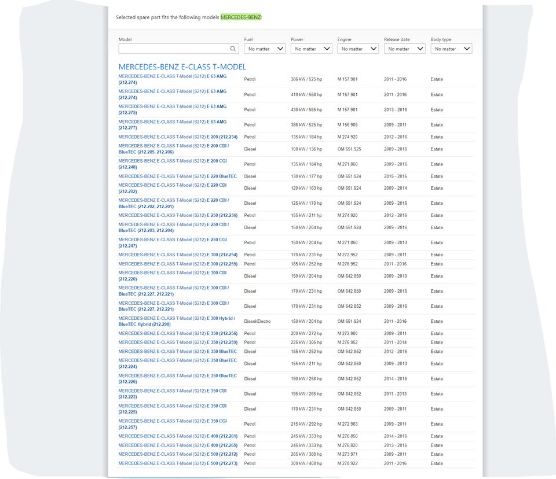This screenshot has width=556, height=479.
Task: Open E 250 (212.236) model link
Action: [178, 215]
